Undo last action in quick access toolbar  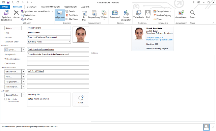click(x=13, y=2)
